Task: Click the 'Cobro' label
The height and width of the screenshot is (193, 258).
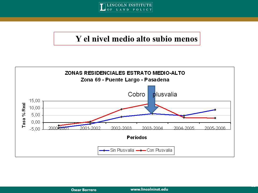Action: tap(137, 94)
